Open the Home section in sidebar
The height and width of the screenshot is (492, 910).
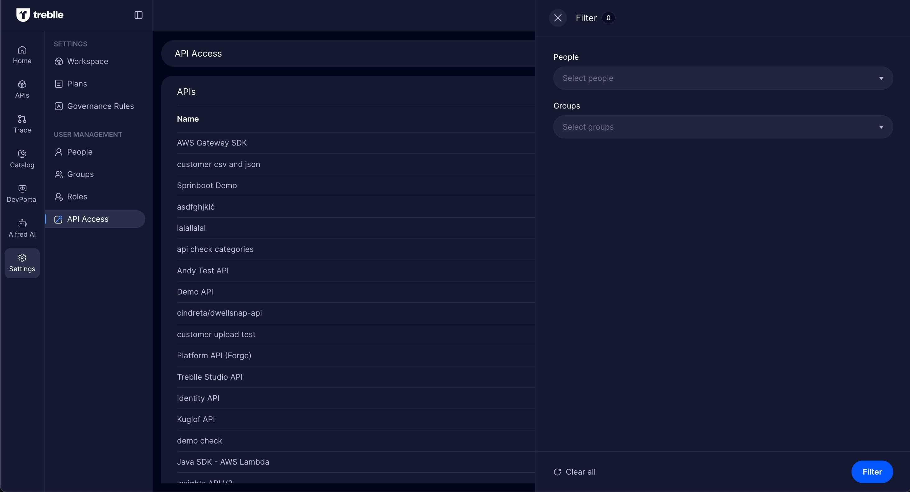tap(22, 55)
